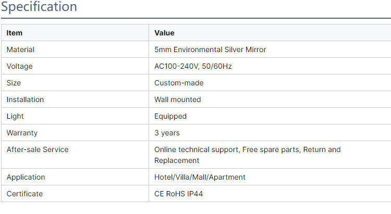Click the Hotel/Villa/Mall/Apartment value
This screenshot has height=214, width=391.
(200, 177)
